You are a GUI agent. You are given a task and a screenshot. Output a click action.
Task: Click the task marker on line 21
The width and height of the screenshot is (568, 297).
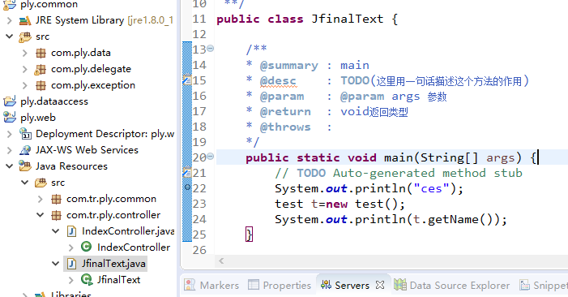187,173
